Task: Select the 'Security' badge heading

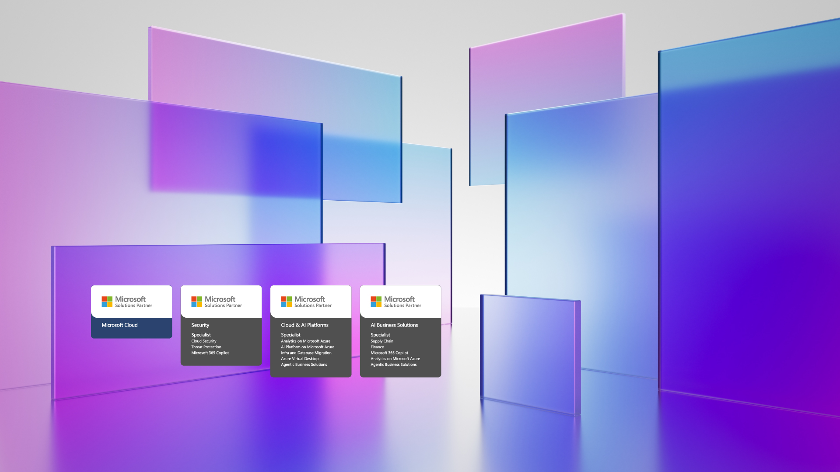Action: 200,325
